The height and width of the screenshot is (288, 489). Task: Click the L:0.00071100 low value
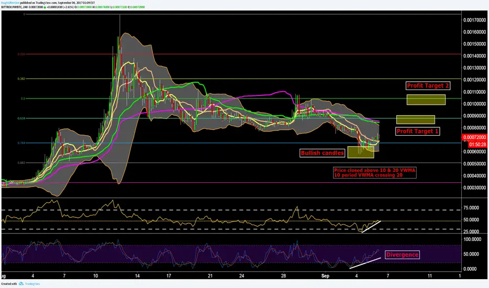tap(119, 7)
